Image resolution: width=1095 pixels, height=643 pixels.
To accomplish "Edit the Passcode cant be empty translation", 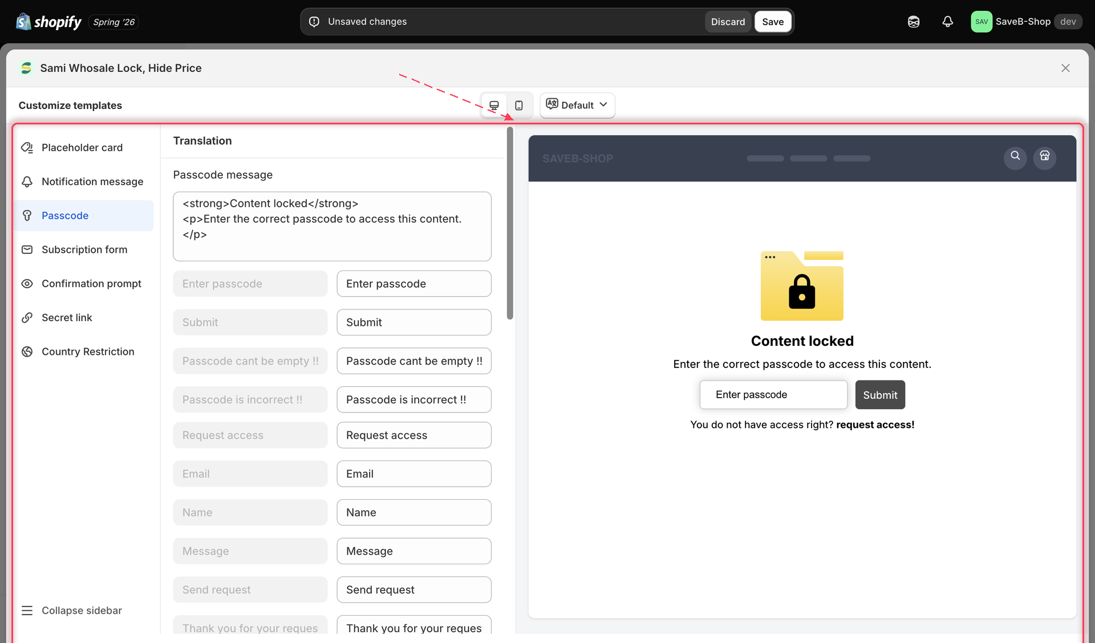I will 414,361.
